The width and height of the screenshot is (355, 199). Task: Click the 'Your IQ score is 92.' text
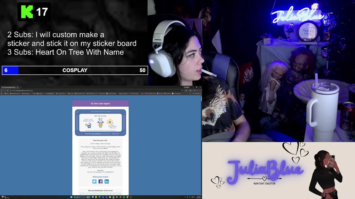100,140
